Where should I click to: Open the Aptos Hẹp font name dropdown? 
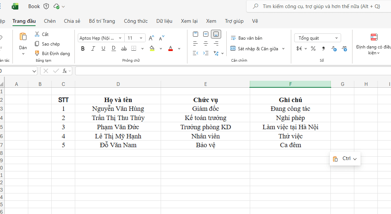coord(101,38)
